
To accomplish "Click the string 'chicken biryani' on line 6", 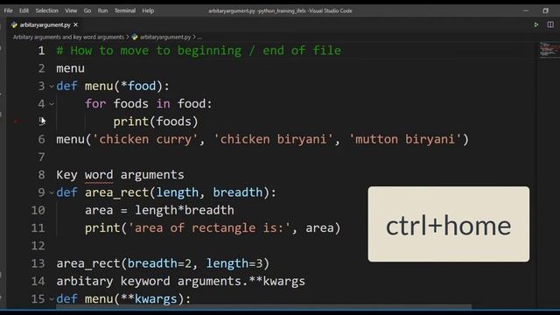I will tap(273, 139).
